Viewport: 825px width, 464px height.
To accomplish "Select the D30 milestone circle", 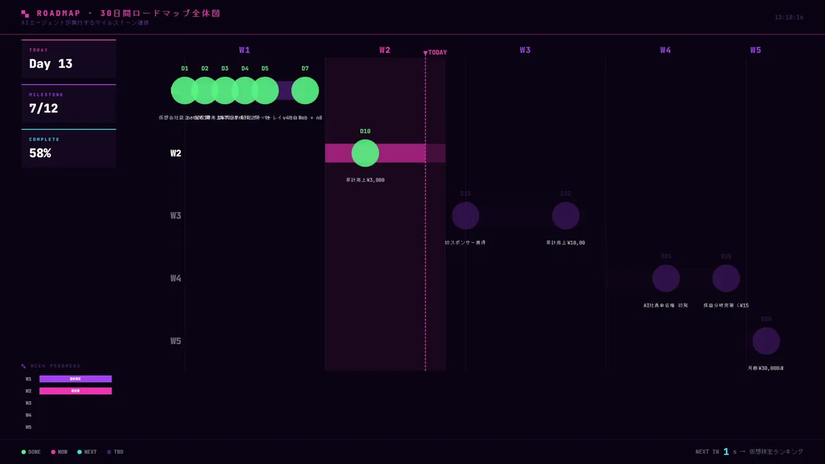I will [766, 341].
